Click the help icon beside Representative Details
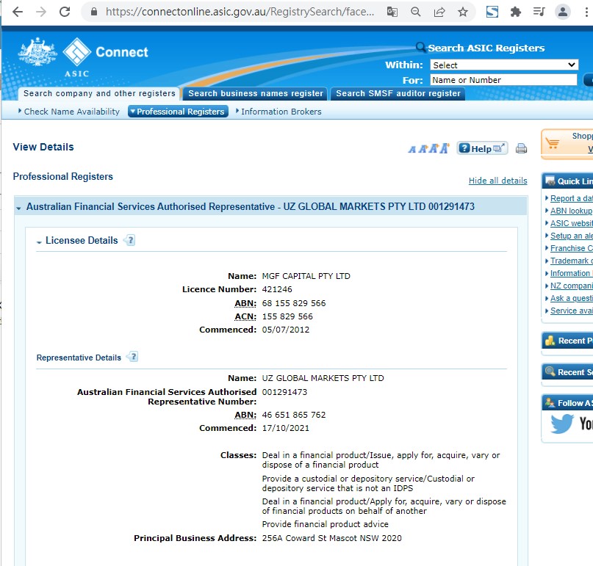Image resolution: width=593 pixels, height=566 pixels. click(x=133, y=357)
